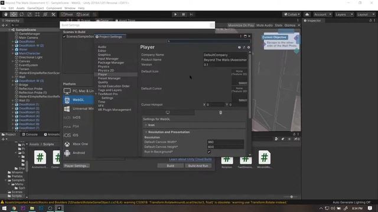This screenshot has width=378, height=212.
Task: Open the Layout dropdown
Action: coord(366,14)
